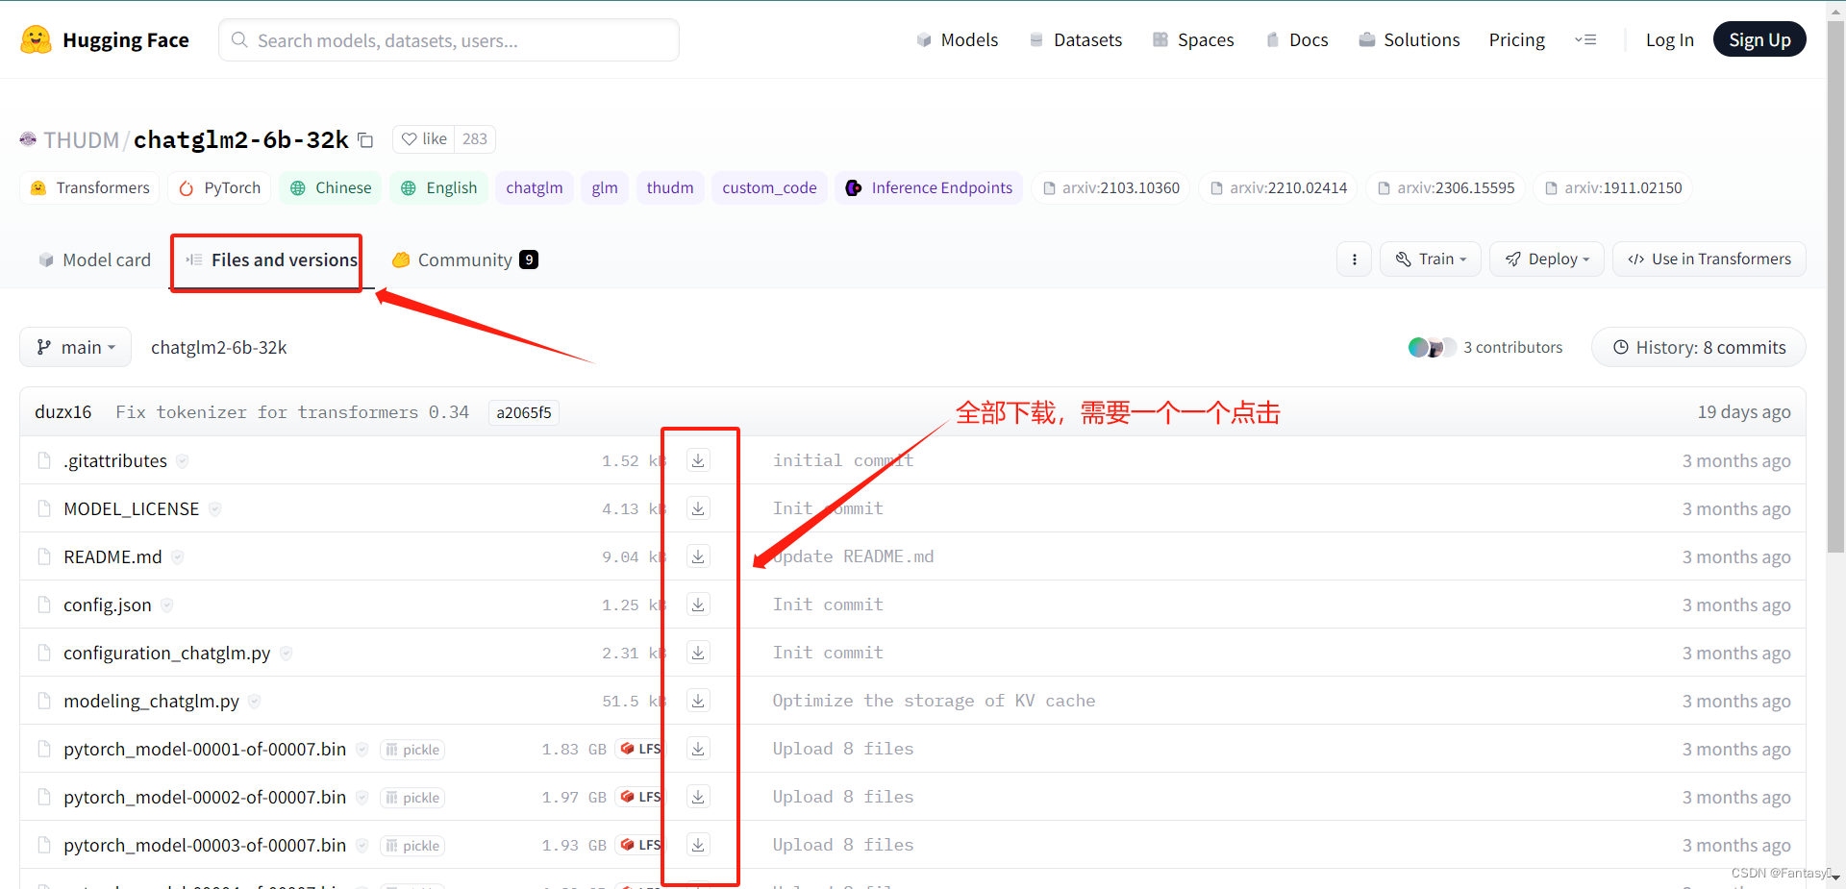Click the duzx16 author link
The image size is (1846, 889).
pos(63,412)
